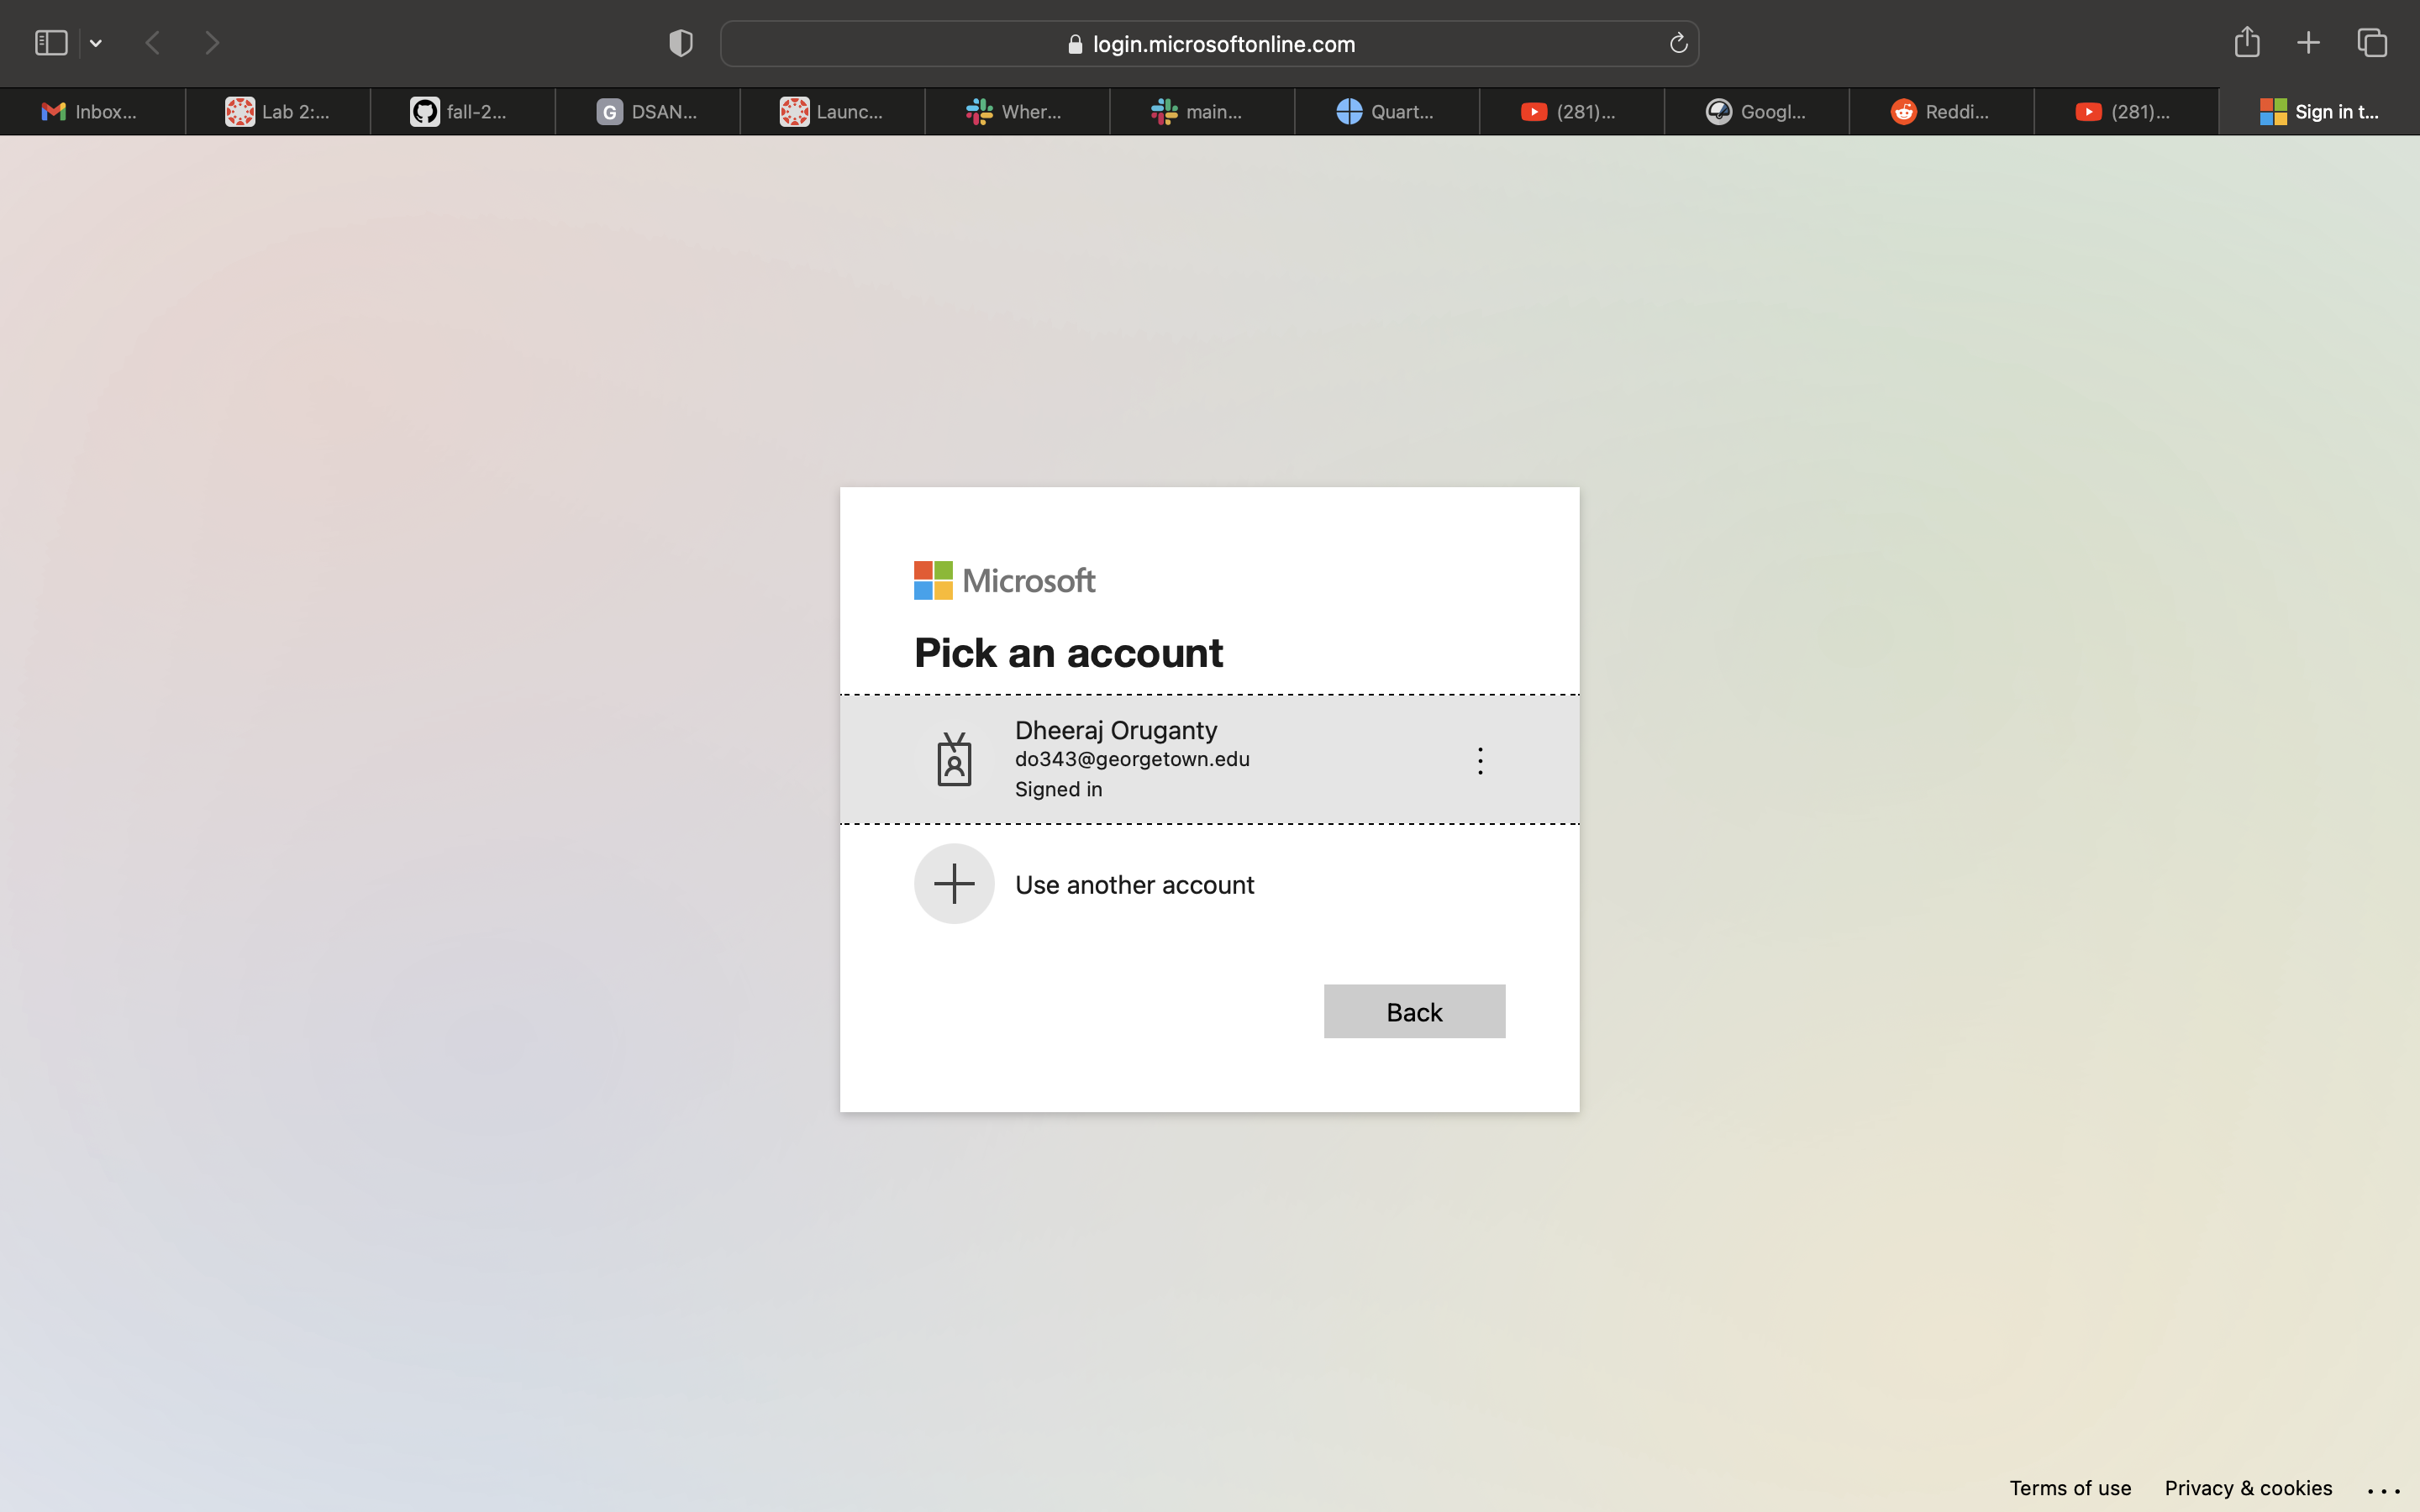Image resolution: width=2420 pixels, height=1512 pixels.
Task: Switch to the GitHub fall-2 tab
Action: coord(463,112)
